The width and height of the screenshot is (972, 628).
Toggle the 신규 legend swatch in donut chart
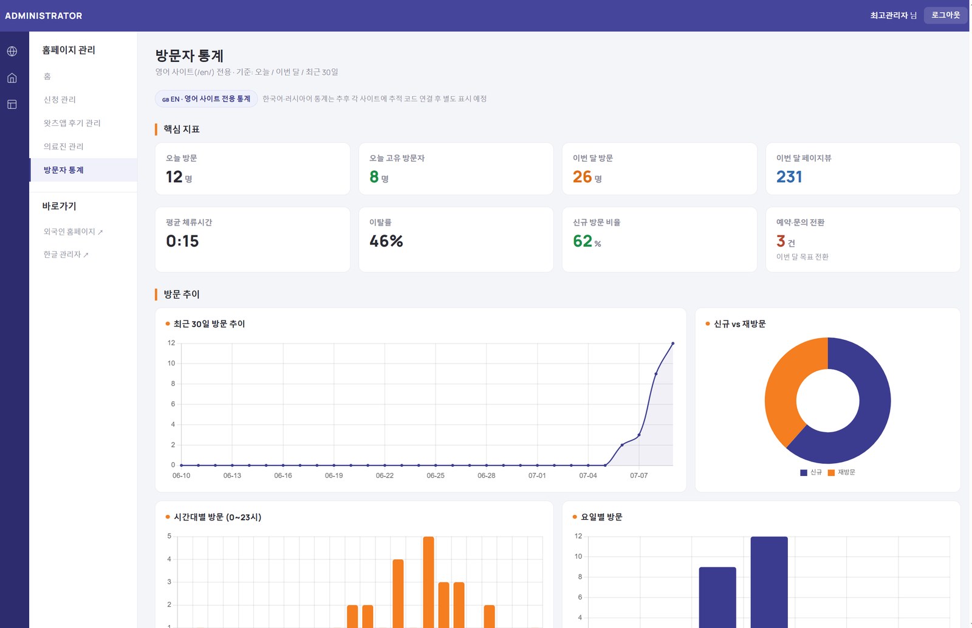(x=804, y=472)
